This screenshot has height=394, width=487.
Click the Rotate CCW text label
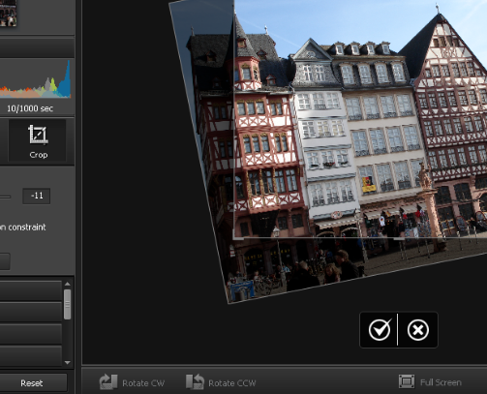pyautogui.click(x=232, y=383)
